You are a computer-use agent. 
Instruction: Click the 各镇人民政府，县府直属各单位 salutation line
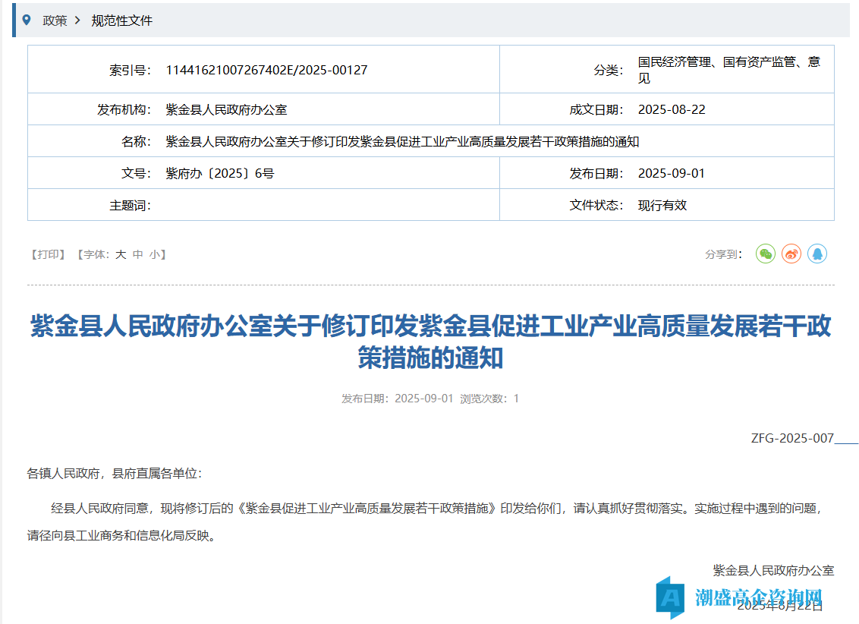coord(115,474)
